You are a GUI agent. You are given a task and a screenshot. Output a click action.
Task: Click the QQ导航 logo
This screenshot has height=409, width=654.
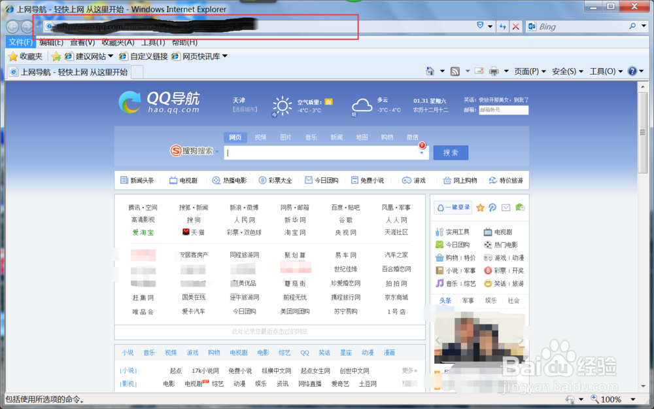coord(159,102)
